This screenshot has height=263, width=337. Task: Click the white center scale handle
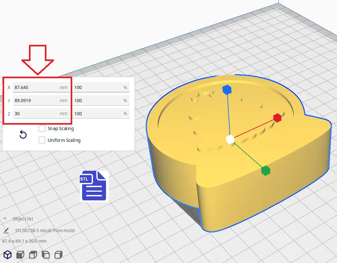pyautogui.click(x=230, y=139)
